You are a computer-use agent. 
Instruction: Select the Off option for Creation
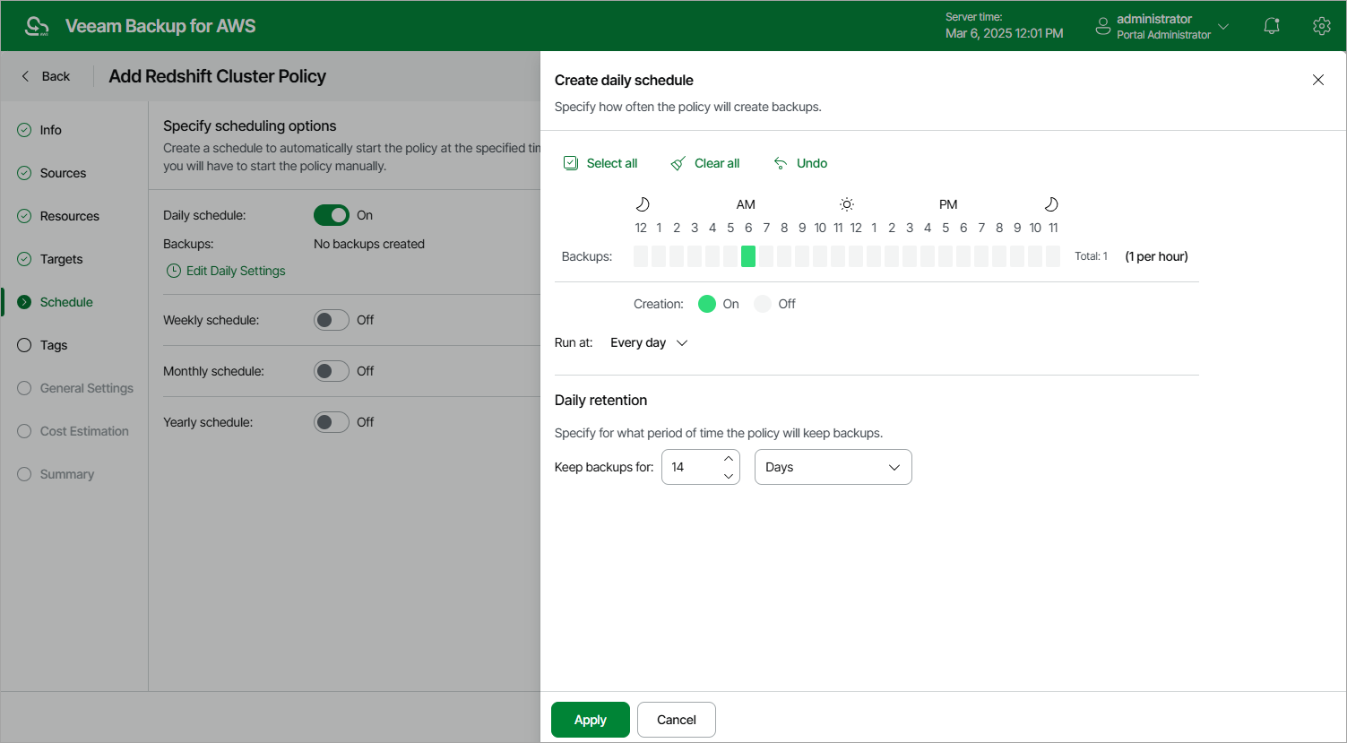(x=762, y=303)
